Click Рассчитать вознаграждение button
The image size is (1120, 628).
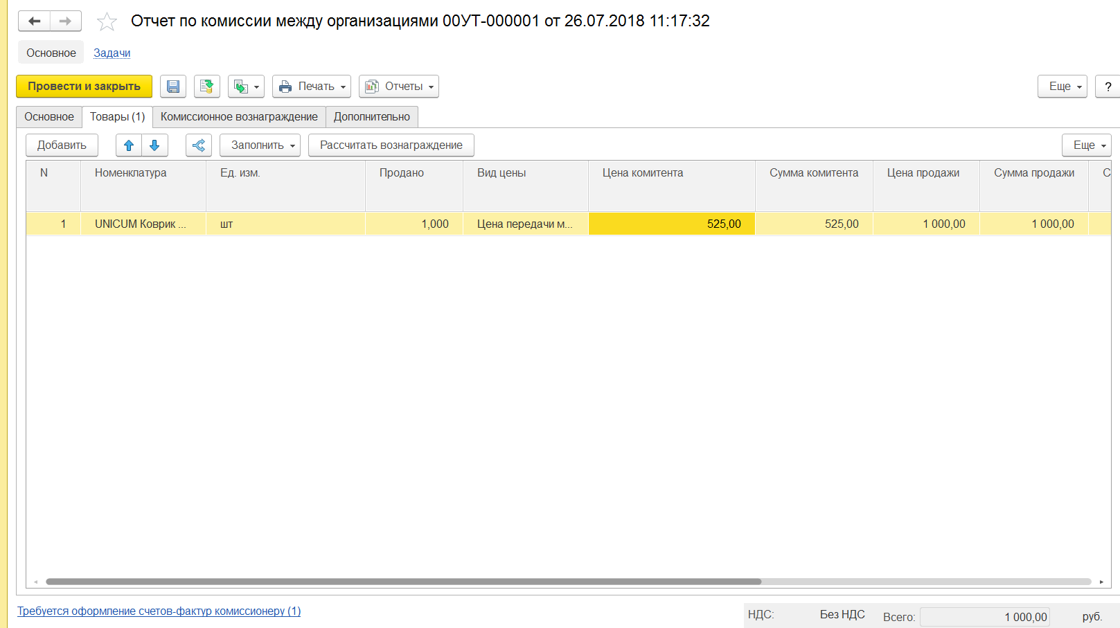click(x=391, y=145)
